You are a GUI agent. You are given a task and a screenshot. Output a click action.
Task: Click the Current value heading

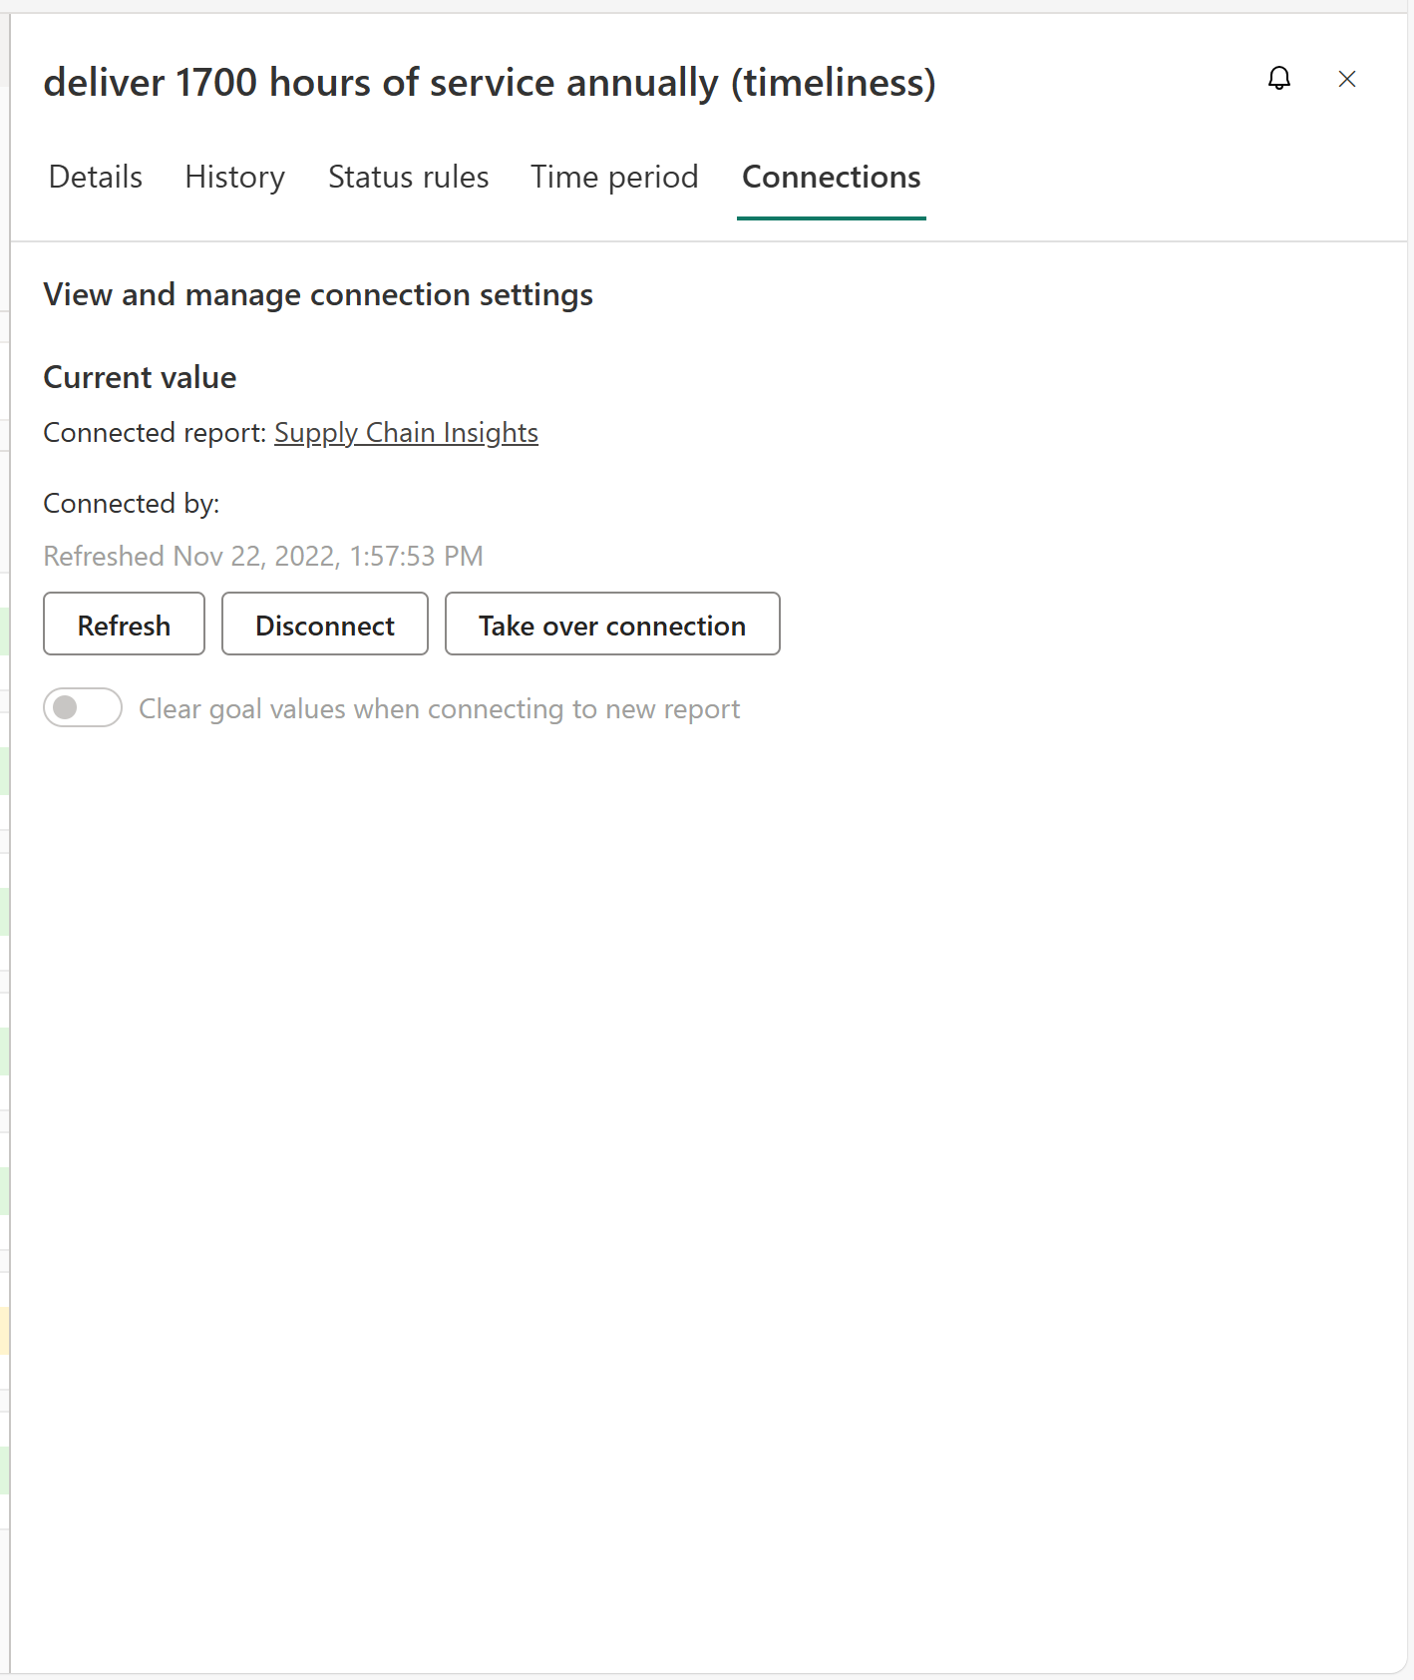tap(141, 378)
